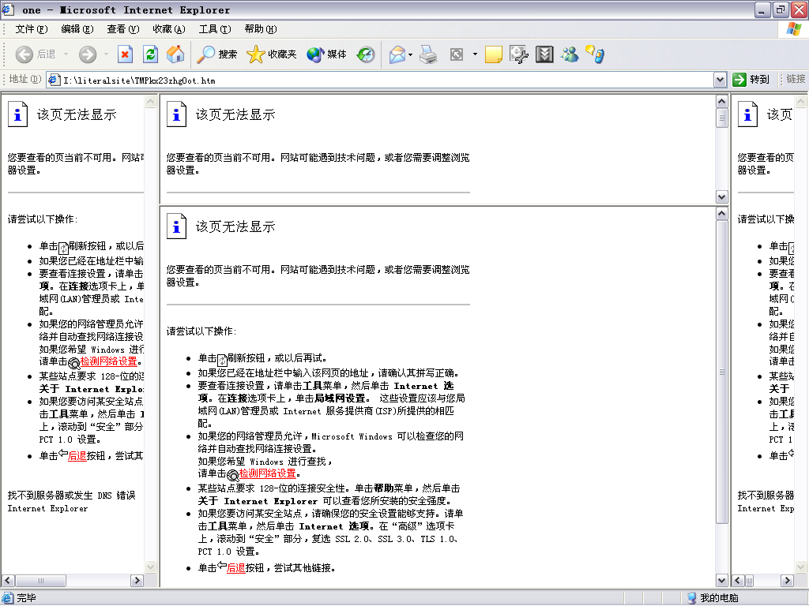Click the black down-chevrons toolbar icon
The width and height of the screenshot is (809, 606).
click(x=544, y=54)
